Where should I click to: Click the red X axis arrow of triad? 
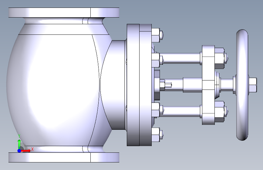coord(26,151)
